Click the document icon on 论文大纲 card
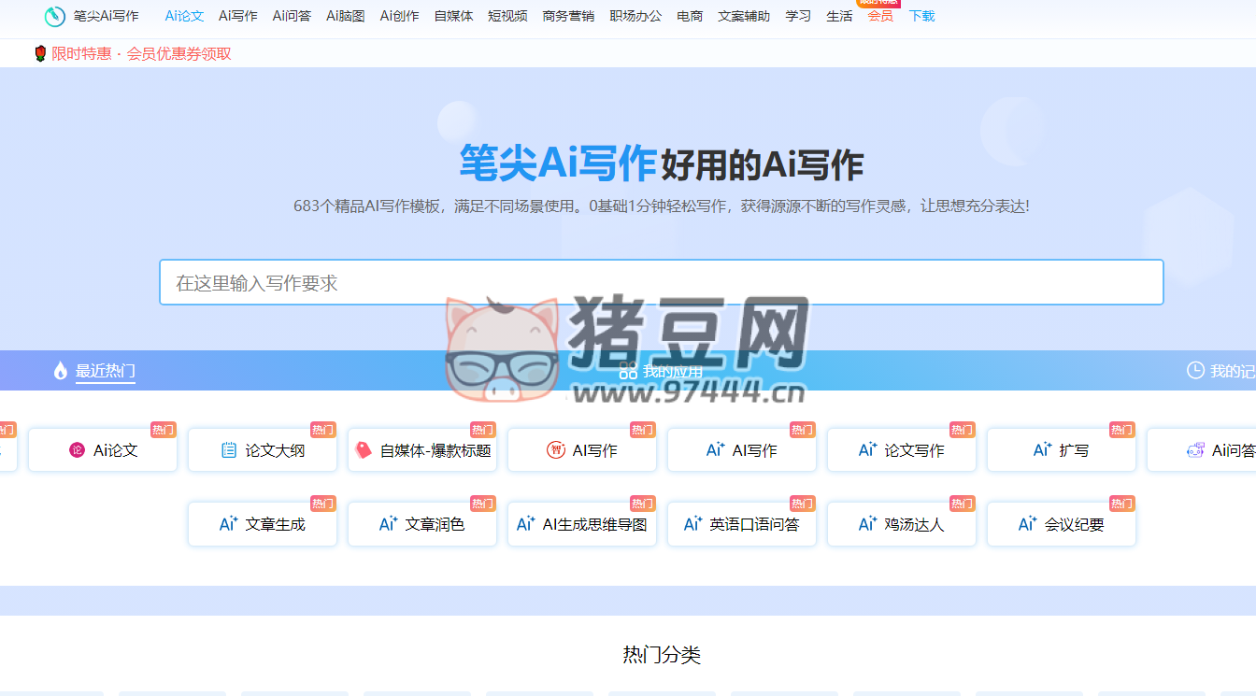Viewport: 1256px width, 696px height. 229,450
